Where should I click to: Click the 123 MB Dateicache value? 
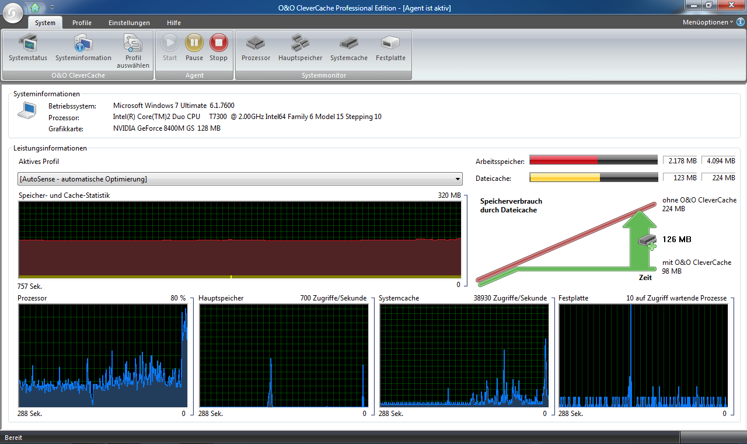click(680, 178)
